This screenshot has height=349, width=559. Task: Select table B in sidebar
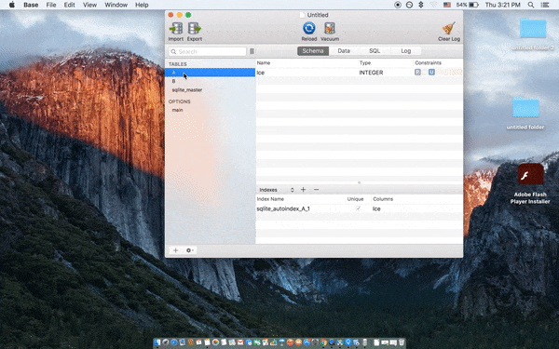[210, 81]
